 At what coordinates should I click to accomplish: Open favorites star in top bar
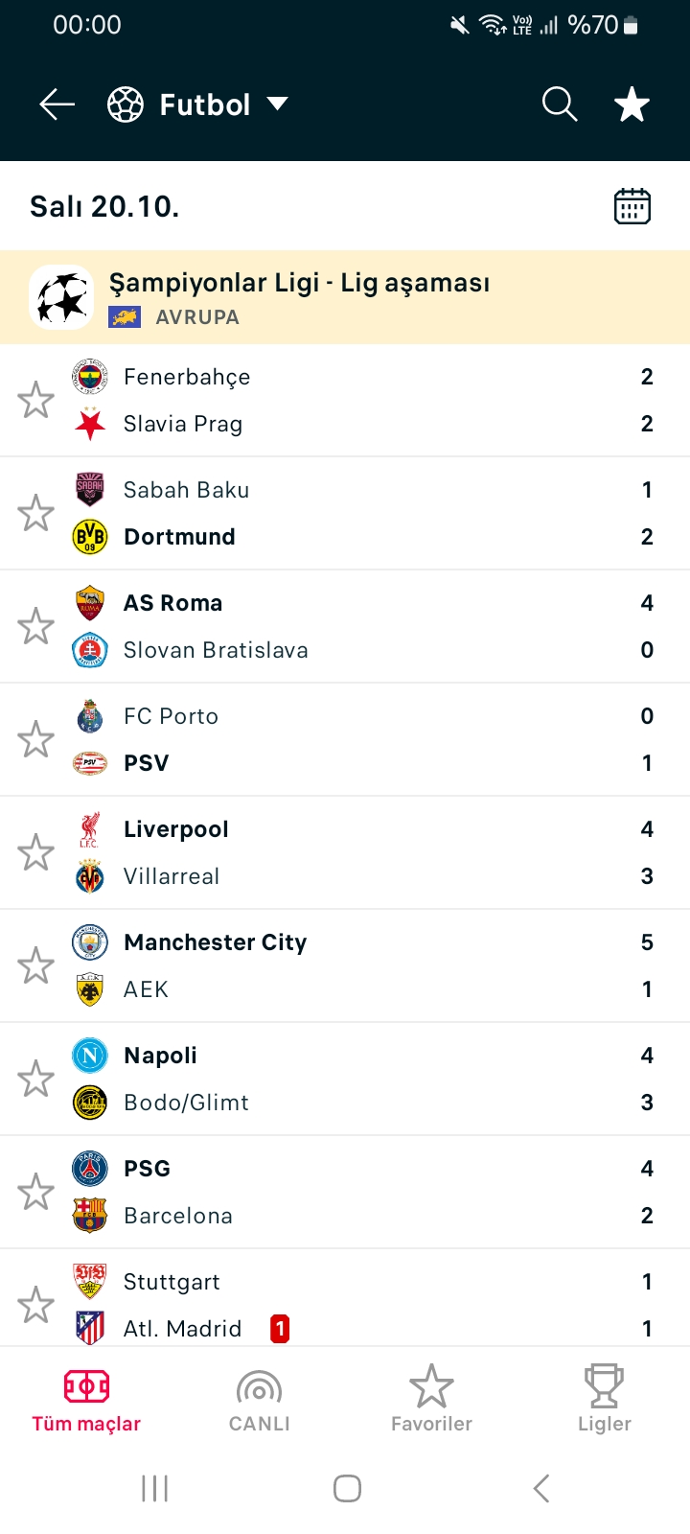coord(632,105)
